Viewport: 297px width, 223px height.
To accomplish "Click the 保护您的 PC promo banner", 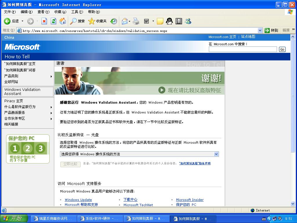I will [28, 149].
